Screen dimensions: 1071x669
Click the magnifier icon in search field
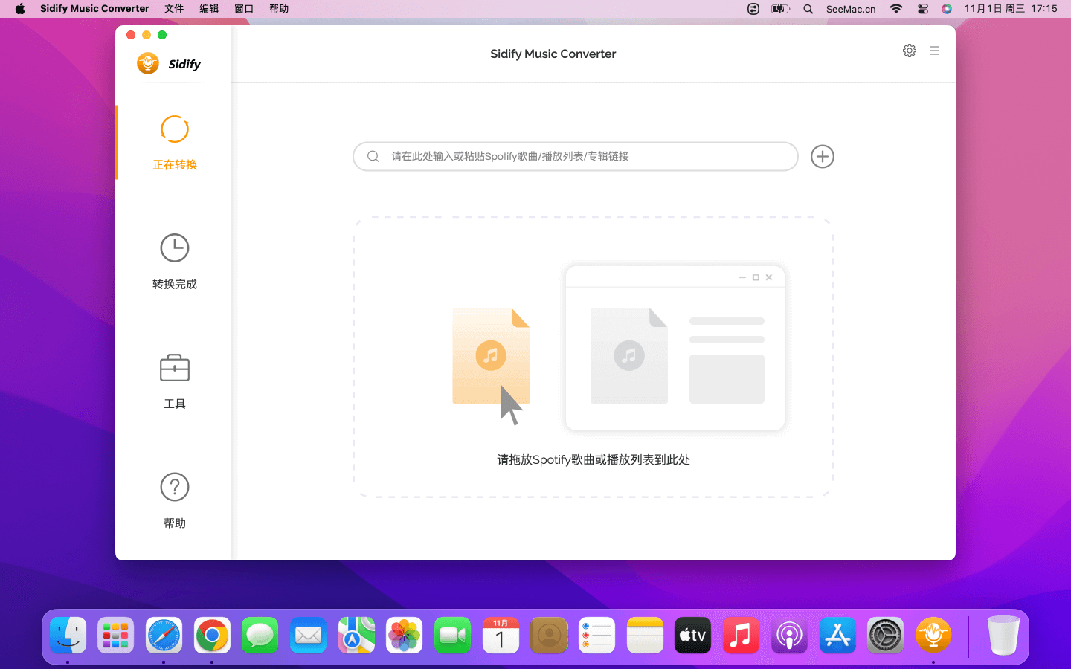coord(373,157)
